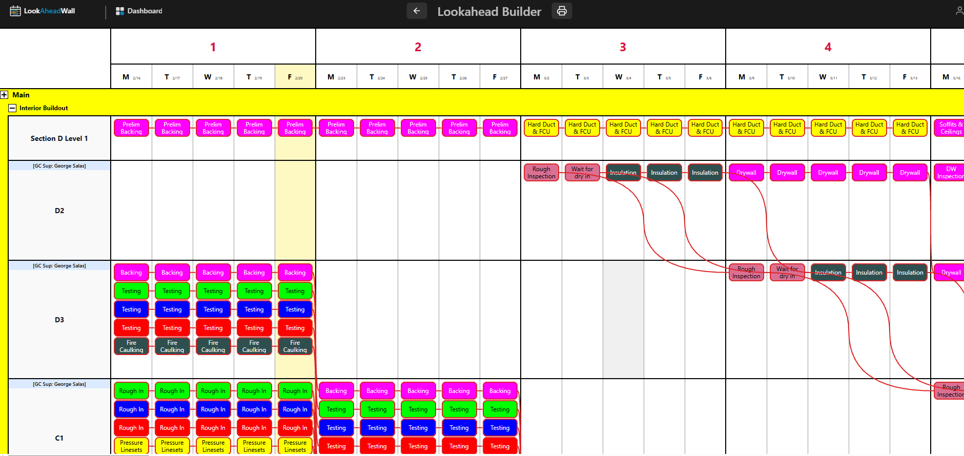This screenshot has height=456, width=964.
Task: Select the C1 row label
Action: pos(59,438)
